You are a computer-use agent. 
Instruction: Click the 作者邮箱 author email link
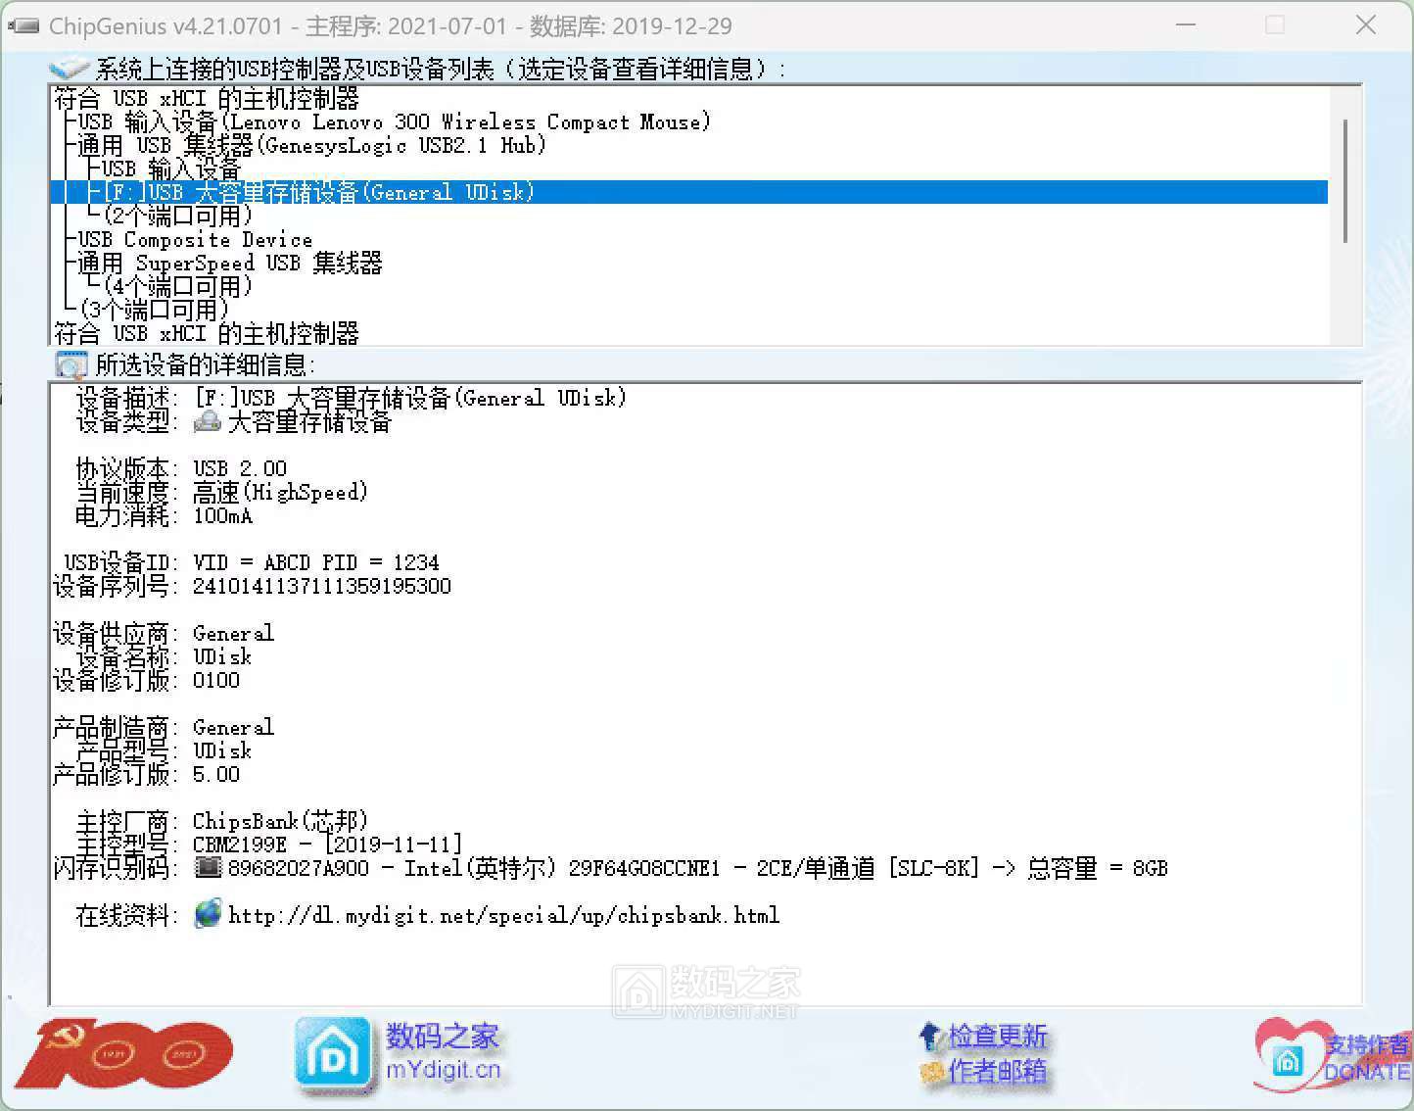click(997, 1072)
